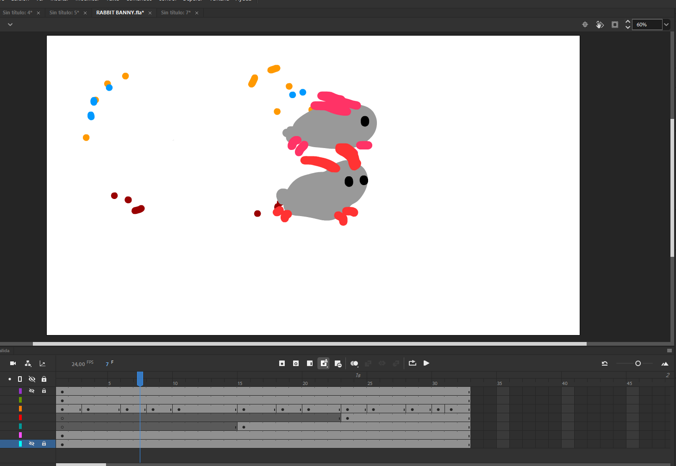Select the RABBIT BANNY.fla* tab
The height and width of the screenshot is (466, 676).
(120, 12)
